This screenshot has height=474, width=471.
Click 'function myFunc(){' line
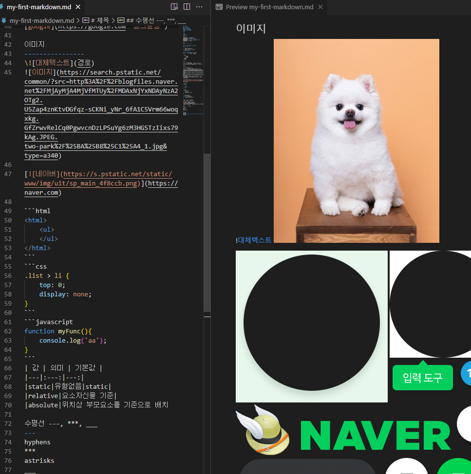(x=58, y=331)
